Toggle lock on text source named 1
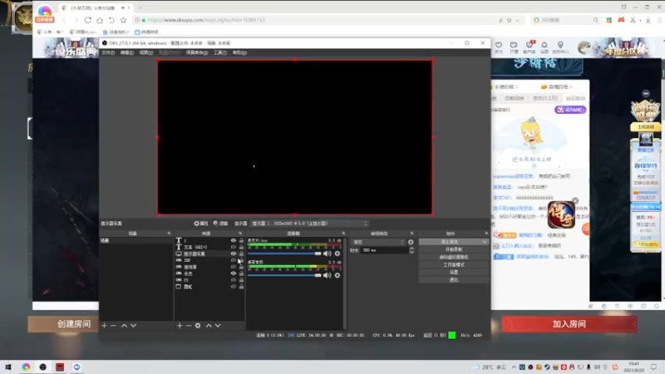Screen dimensions: 665x374 click(x=241, y=240)
